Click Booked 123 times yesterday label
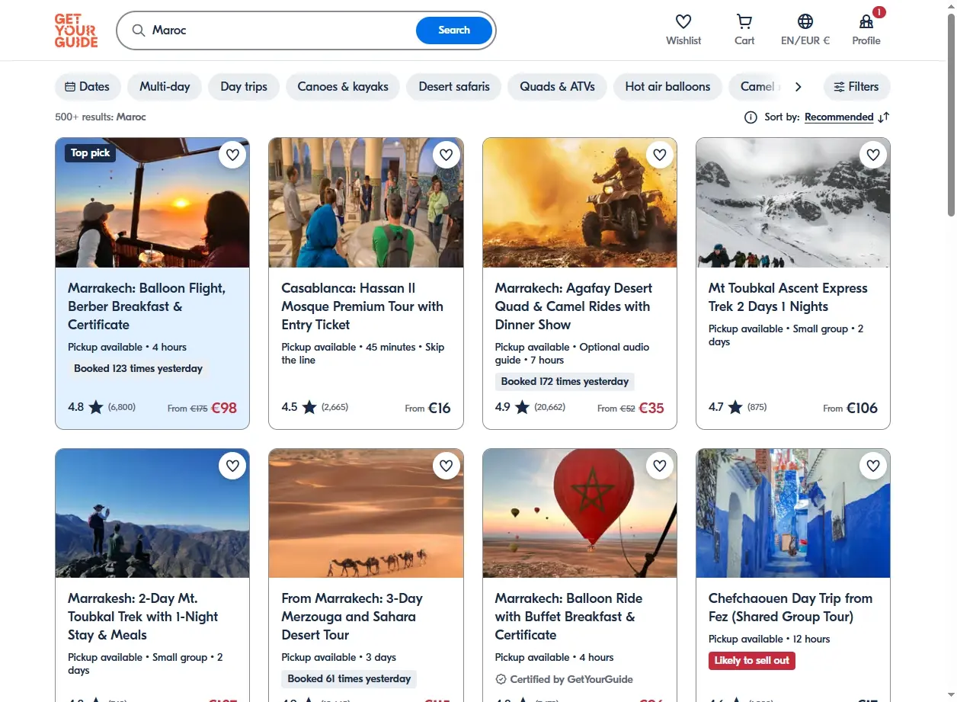 tap(138, 369)
